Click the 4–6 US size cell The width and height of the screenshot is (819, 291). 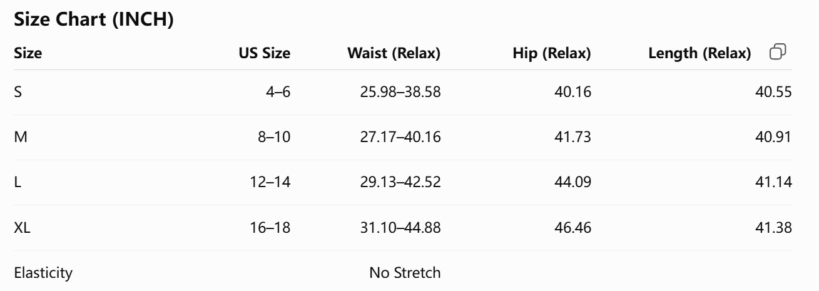click(x=277, y=92)
